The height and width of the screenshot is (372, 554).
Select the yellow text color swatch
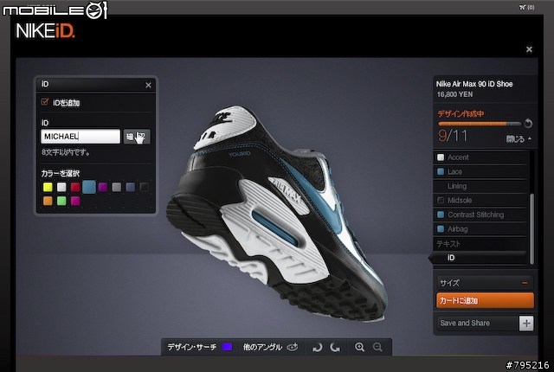48,187
